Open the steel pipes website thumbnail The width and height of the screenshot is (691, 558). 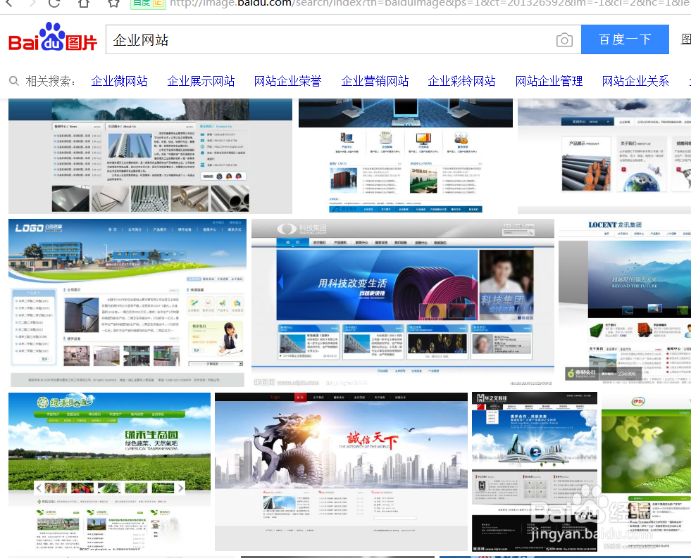point(150,156)
